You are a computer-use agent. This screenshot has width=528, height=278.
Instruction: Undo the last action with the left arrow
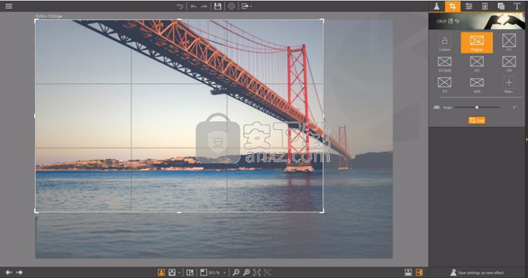tap(193, 6)
